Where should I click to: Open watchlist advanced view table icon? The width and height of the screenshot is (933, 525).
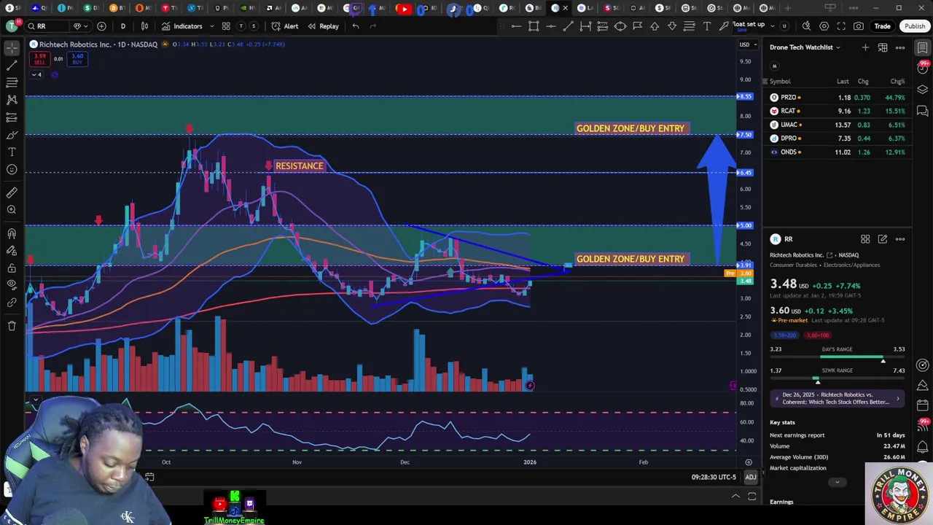[x=883, y=47]
